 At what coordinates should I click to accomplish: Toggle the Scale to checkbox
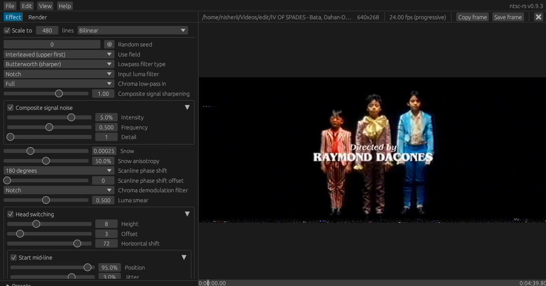7,30
